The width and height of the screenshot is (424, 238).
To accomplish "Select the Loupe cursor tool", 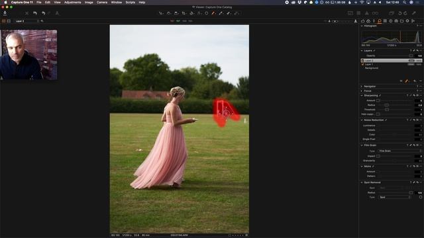I will point(176,13).
